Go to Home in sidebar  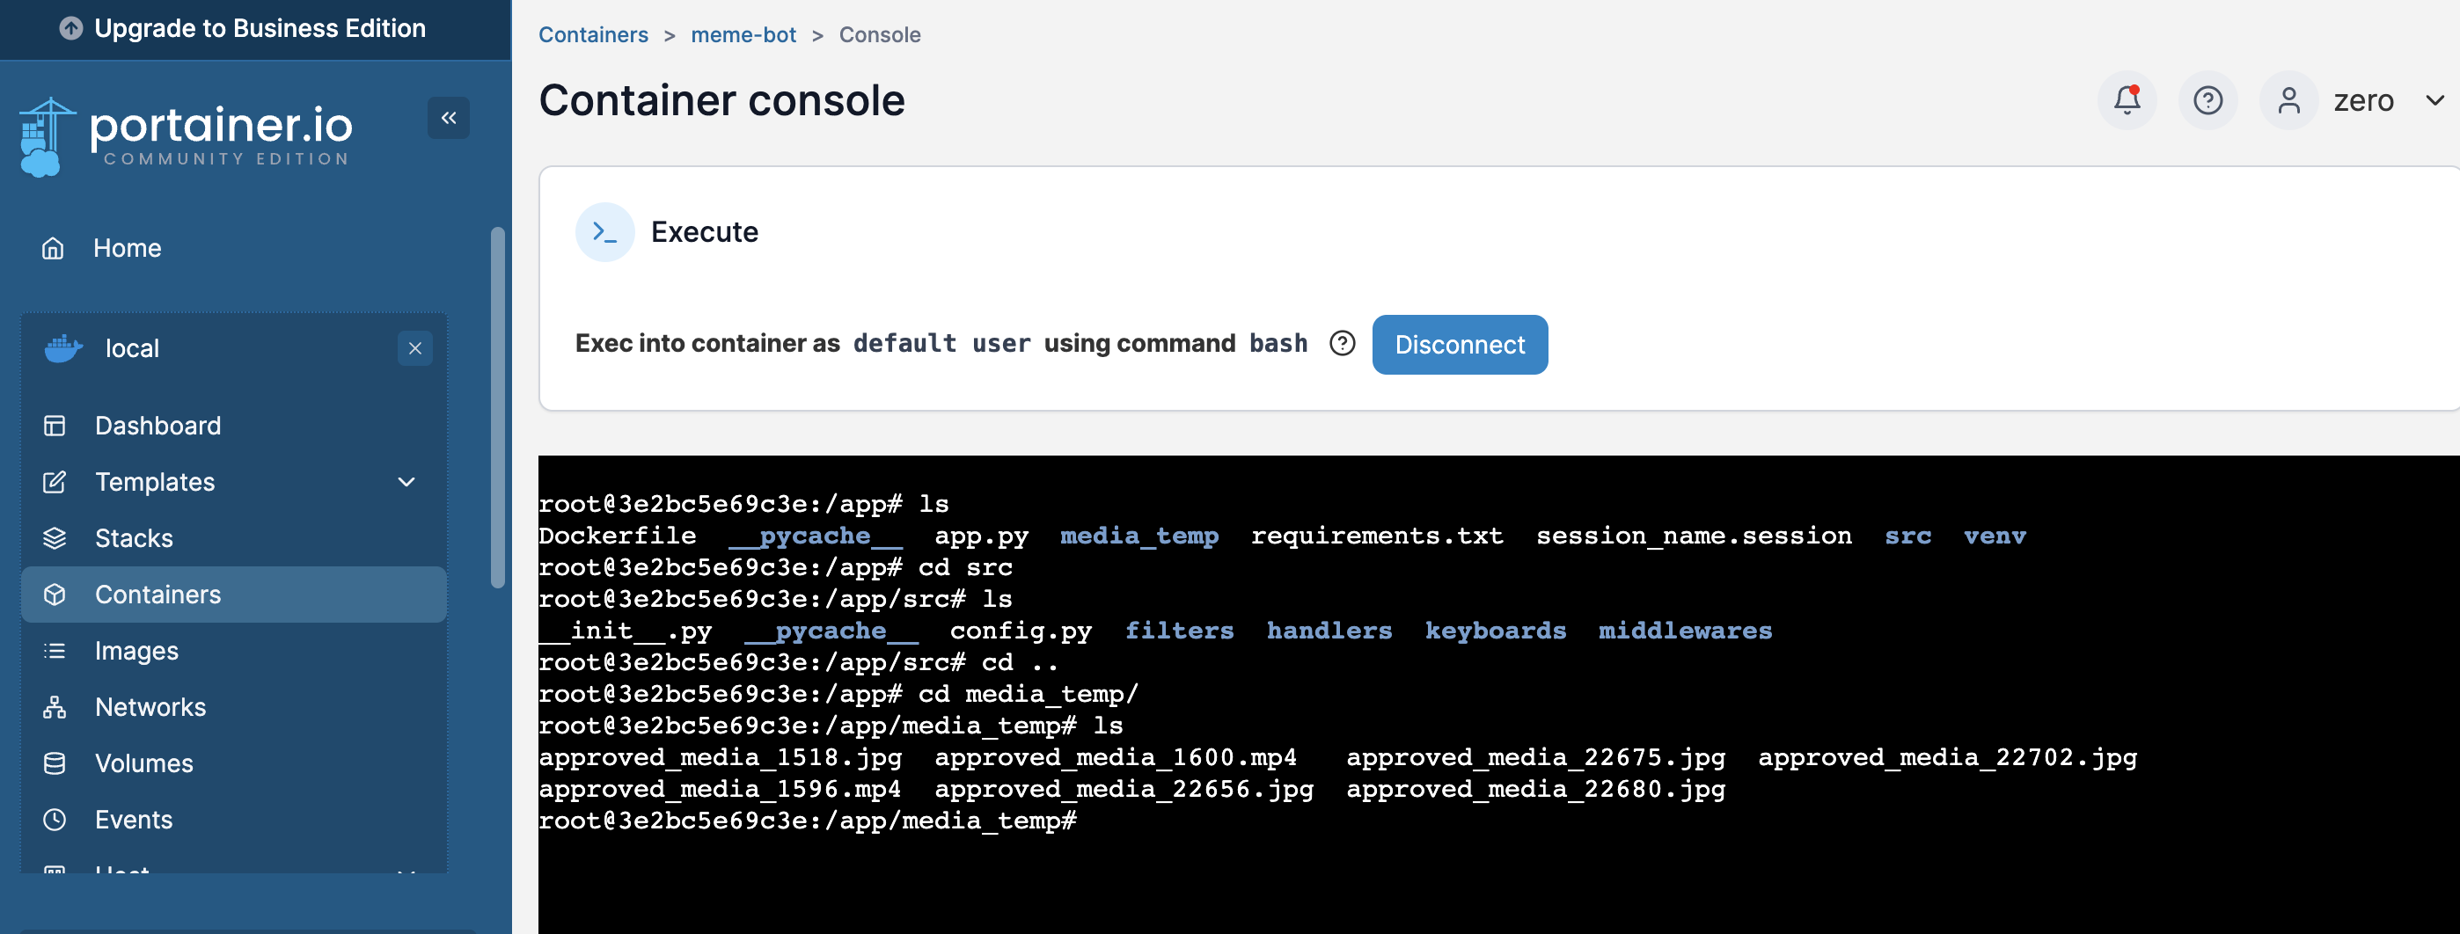[127, 248]
